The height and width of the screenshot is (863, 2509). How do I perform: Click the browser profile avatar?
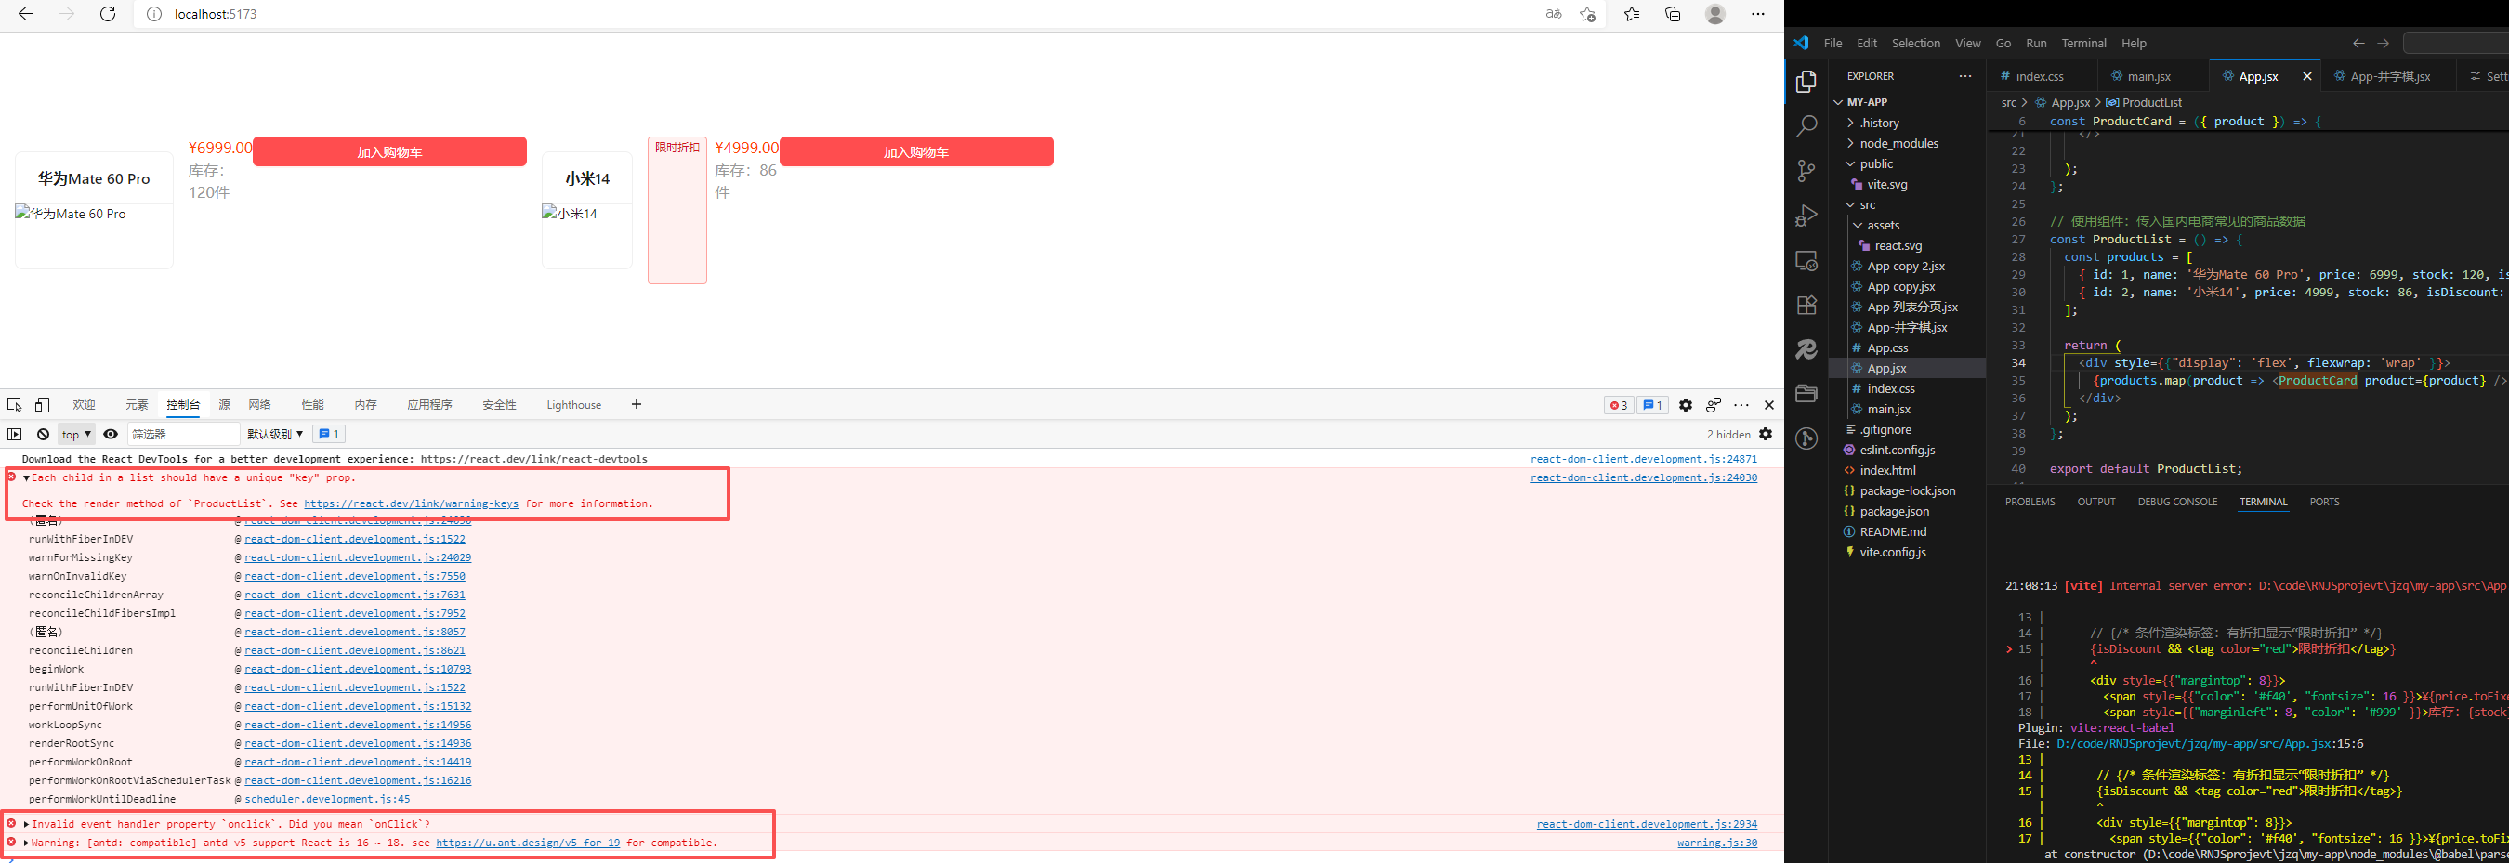pos(1715,14)
